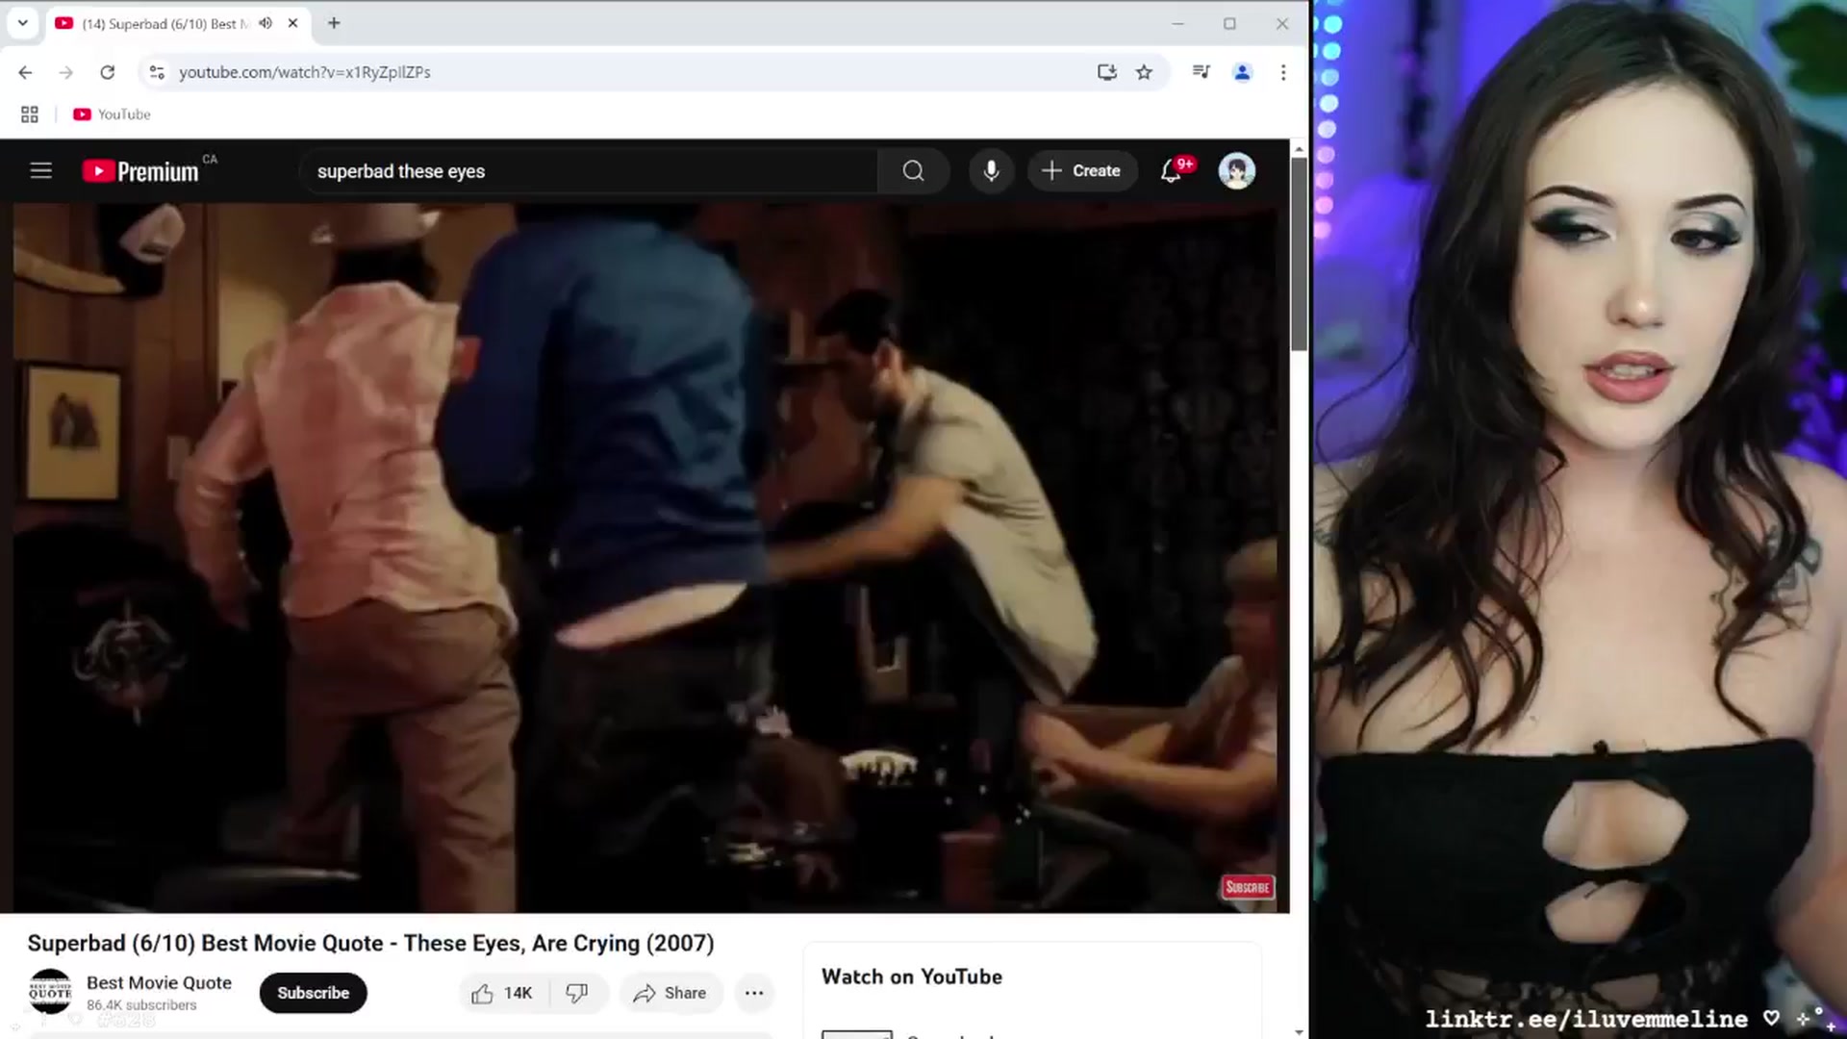Open the apps grid in bookmarks bar
The width and height of the screenshot is (1847, 1039).
click(30, 114)
